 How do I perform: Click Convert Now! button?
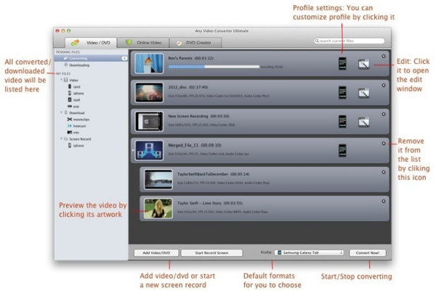(368, 253)
